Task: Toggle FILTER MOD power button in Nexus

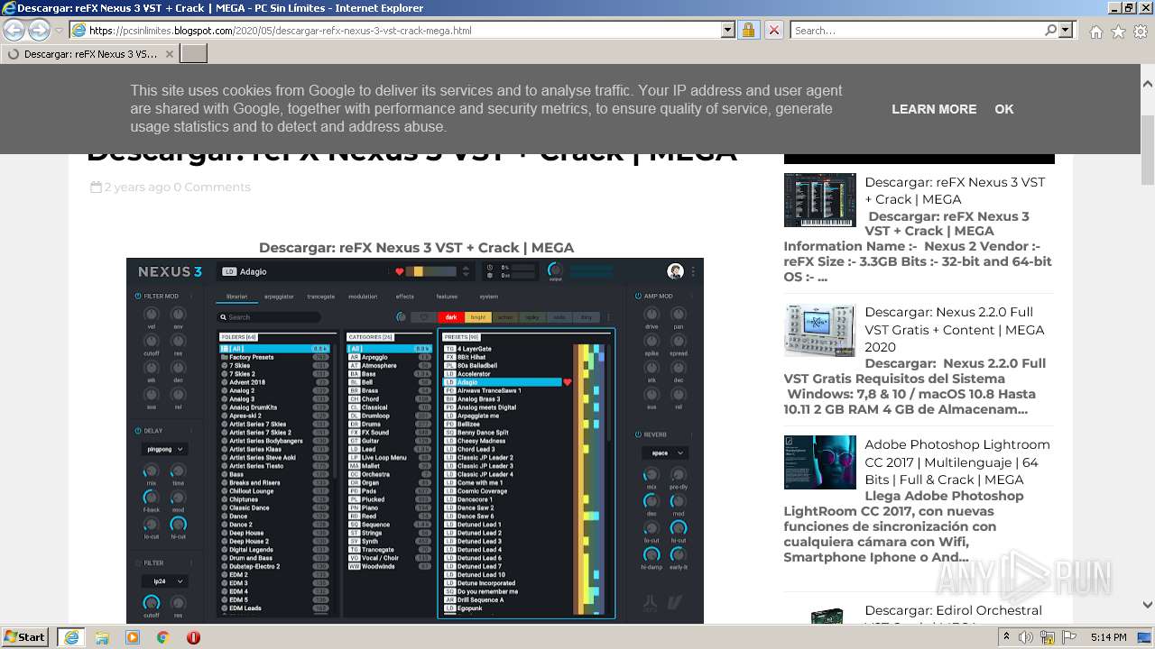Action: click(x=138, y=297)
